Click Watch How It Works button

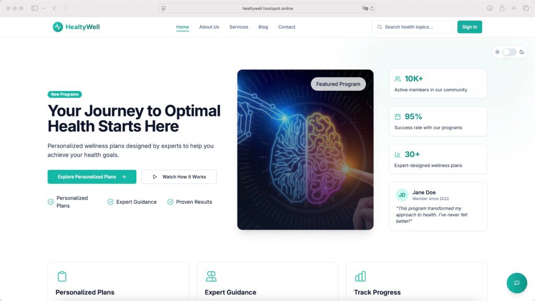coord(179,177)
